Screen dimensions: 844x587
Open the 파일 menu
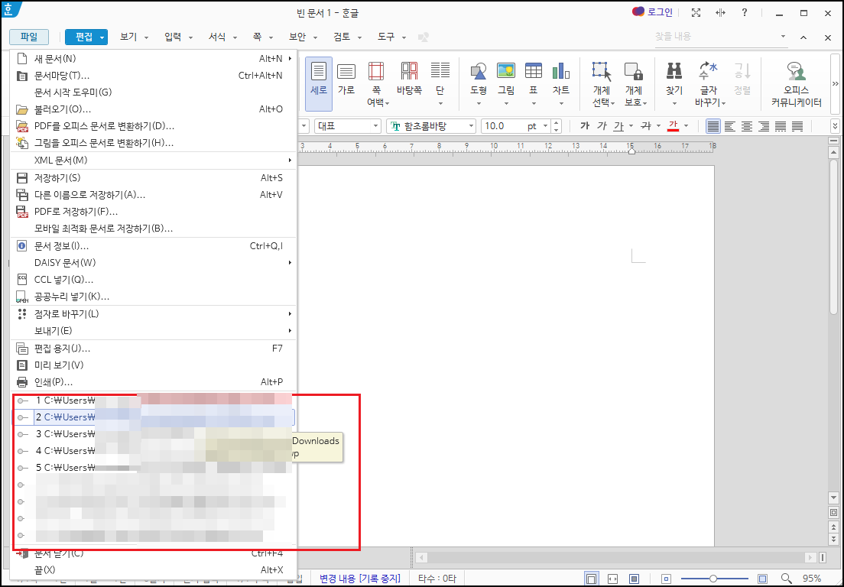point(29,37)
